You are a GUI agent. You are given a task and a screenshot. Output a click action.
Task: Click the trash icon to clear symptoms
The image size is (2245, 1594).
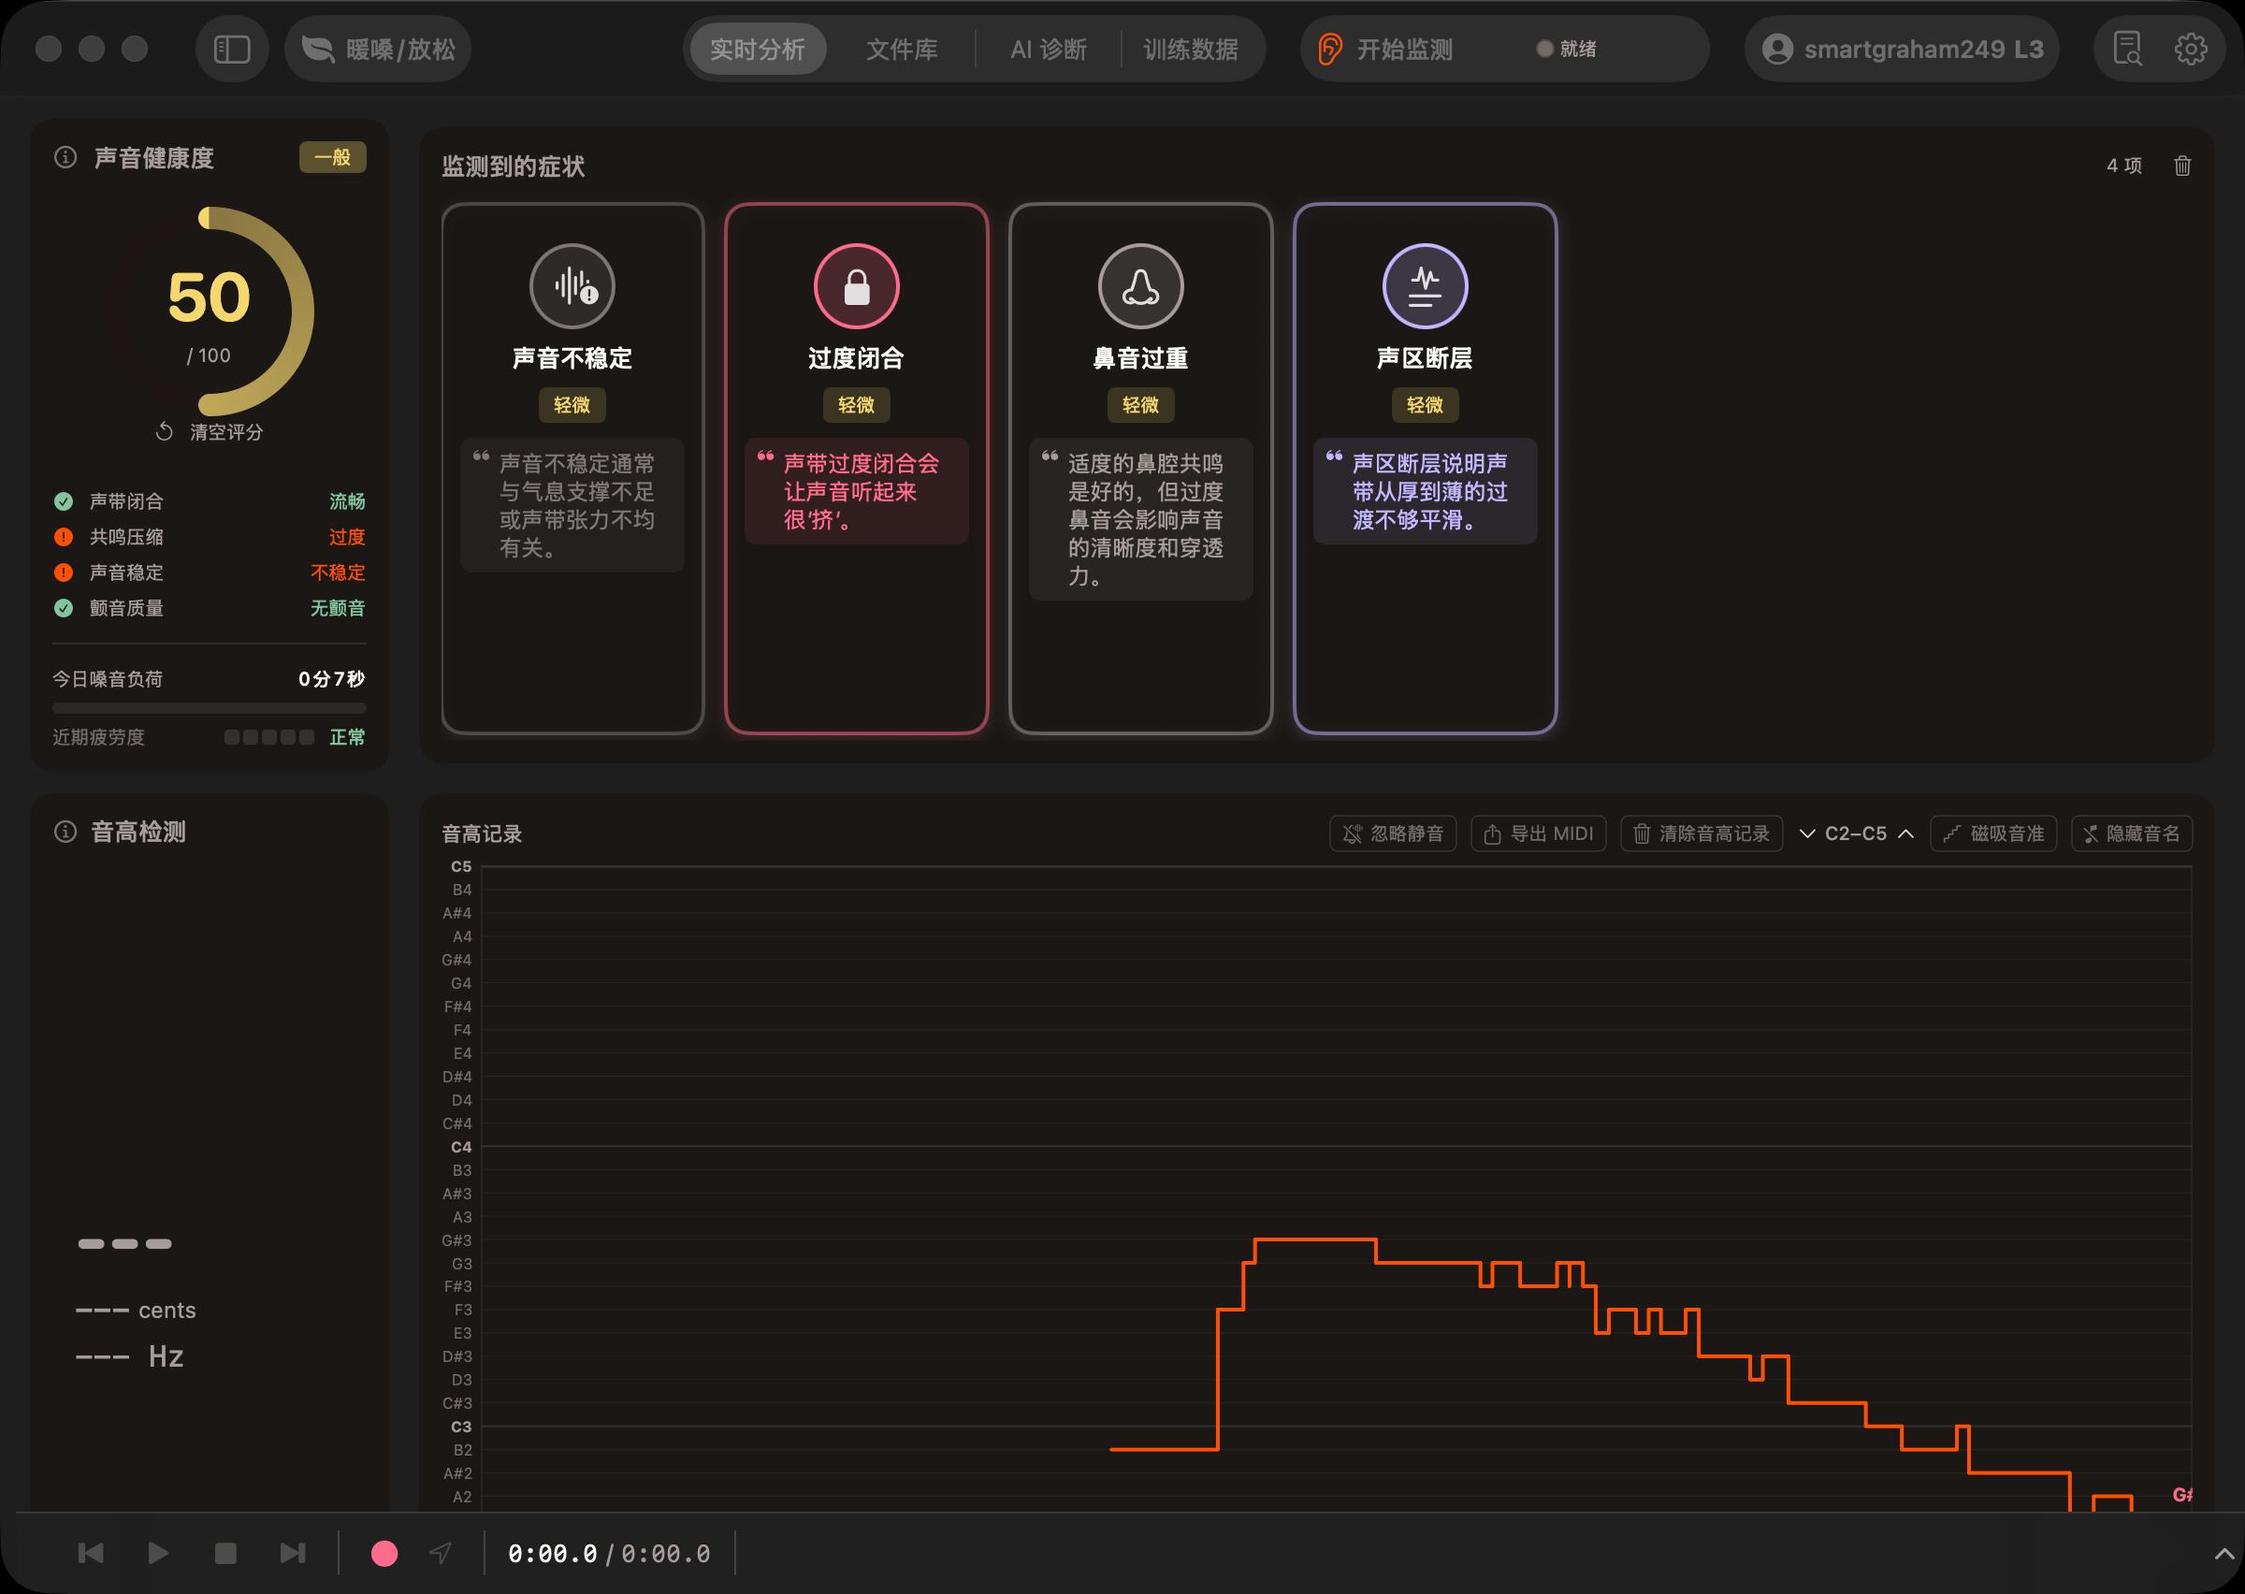2181,166
